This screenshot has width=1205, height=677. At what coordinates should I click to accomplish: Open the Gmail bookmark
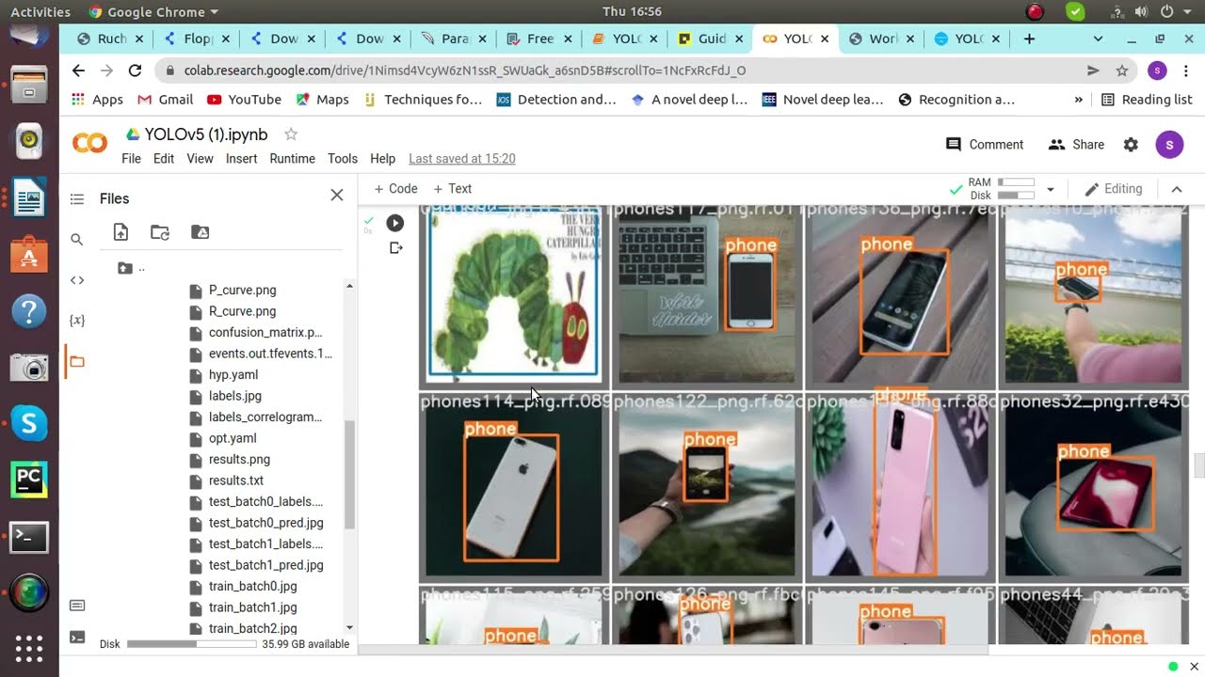tap(165, 100)
